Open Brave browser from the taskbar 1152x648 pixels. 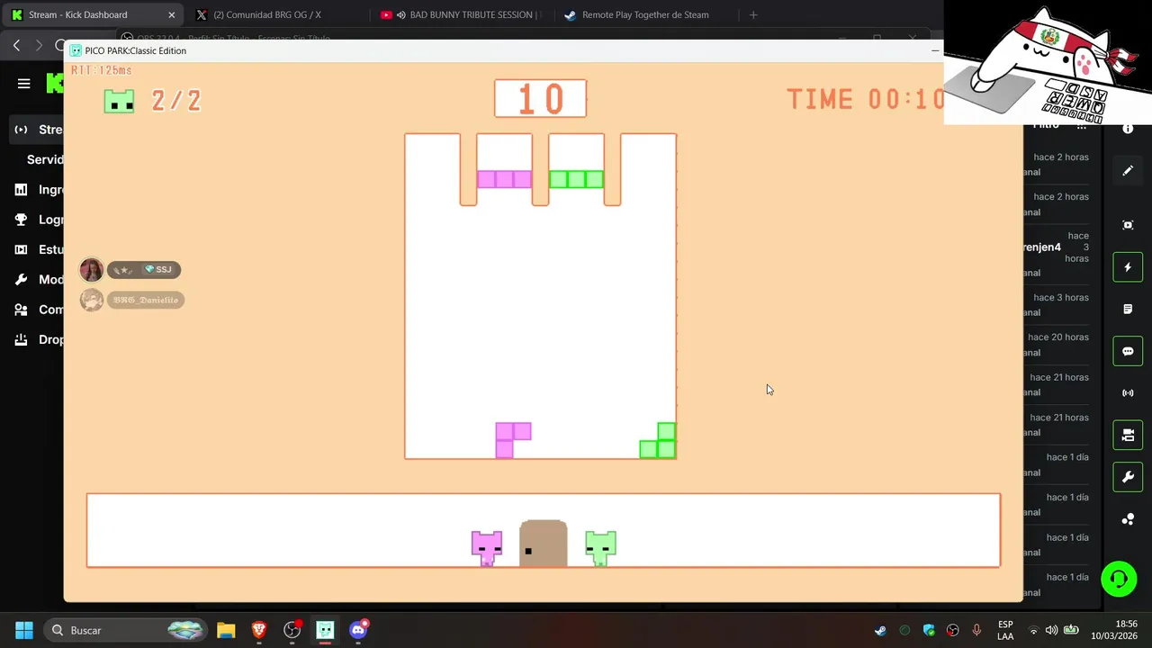coord(259,630)
